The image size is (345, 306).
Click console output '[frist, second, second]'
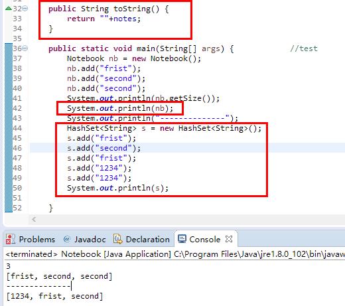[x=59, y=276]
